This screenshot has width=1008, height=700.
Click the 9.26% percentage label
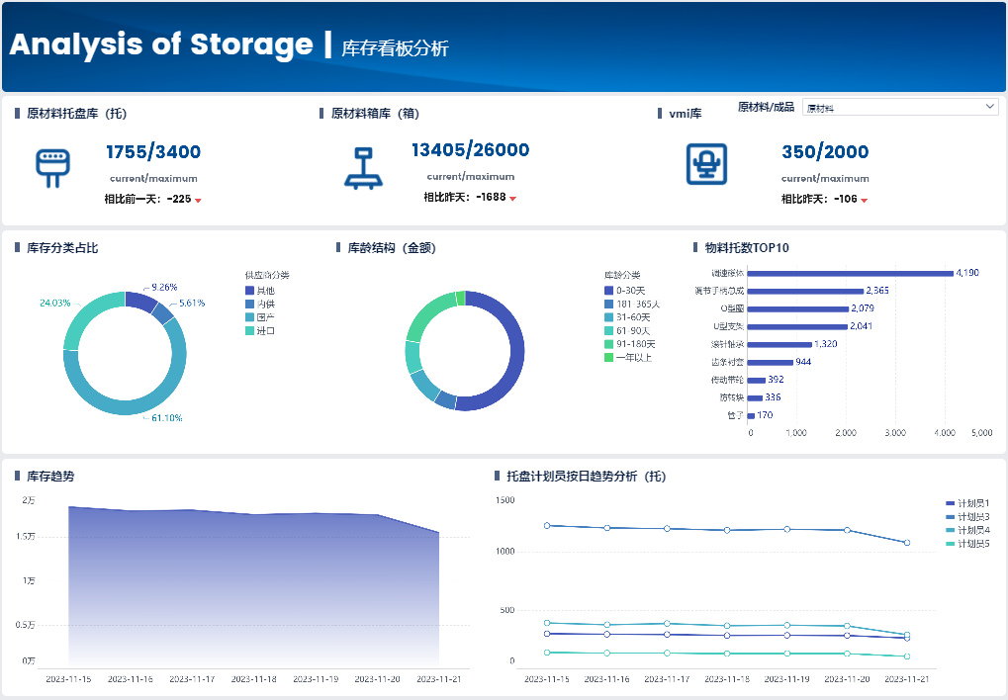164,288
